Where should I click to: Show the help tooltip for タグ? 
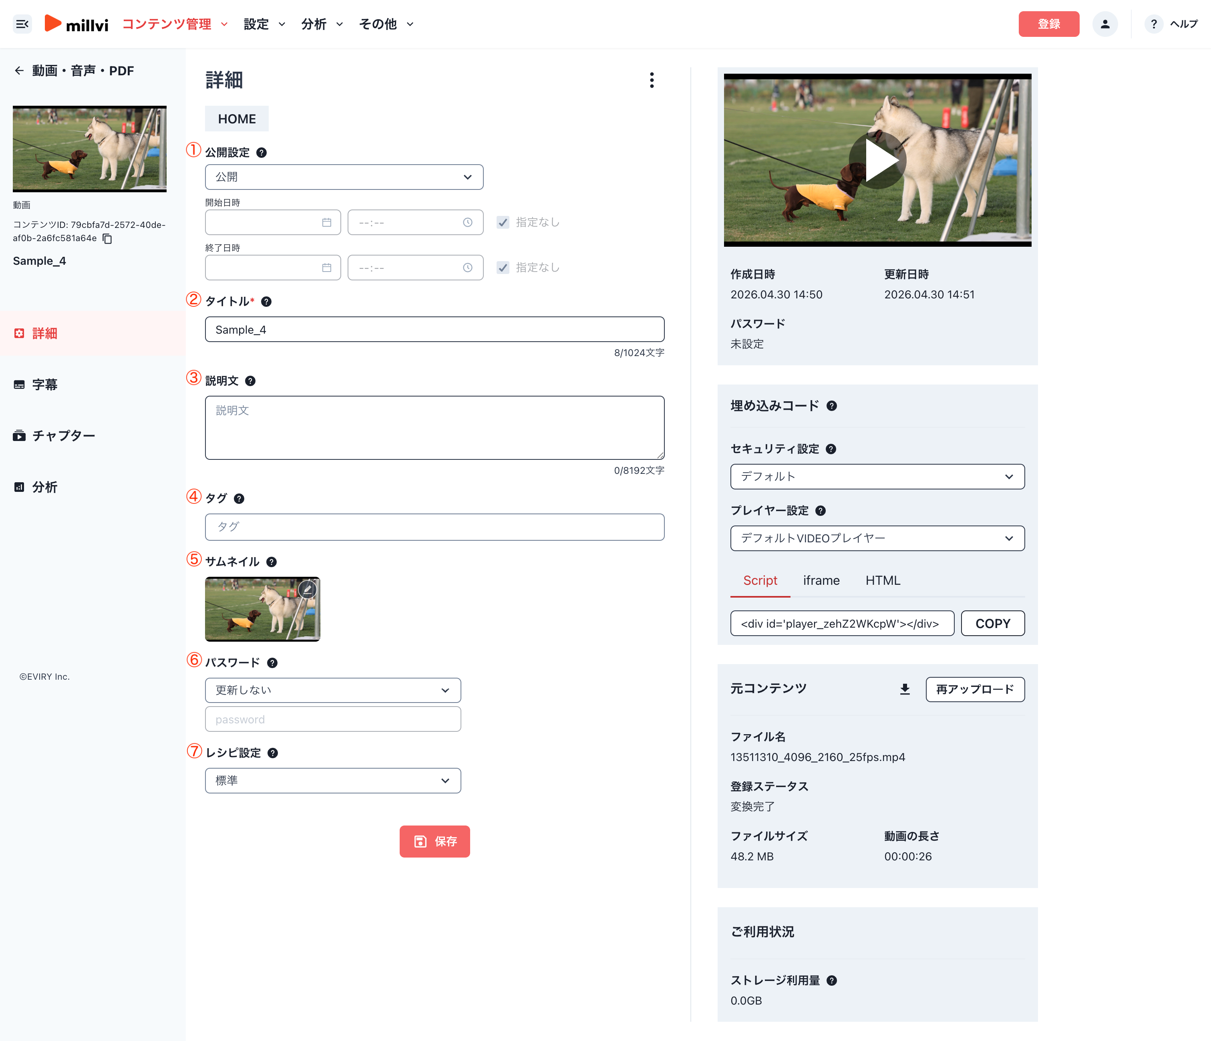pyautogui.click(x=239, y=499)
